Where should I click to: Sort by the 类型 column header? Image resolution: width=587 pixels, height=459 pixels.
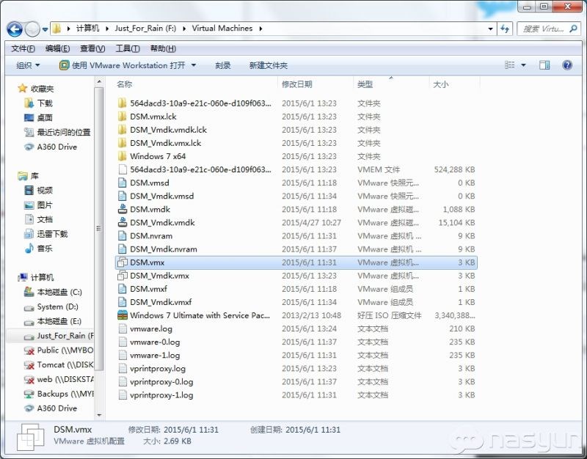point(365,84)
